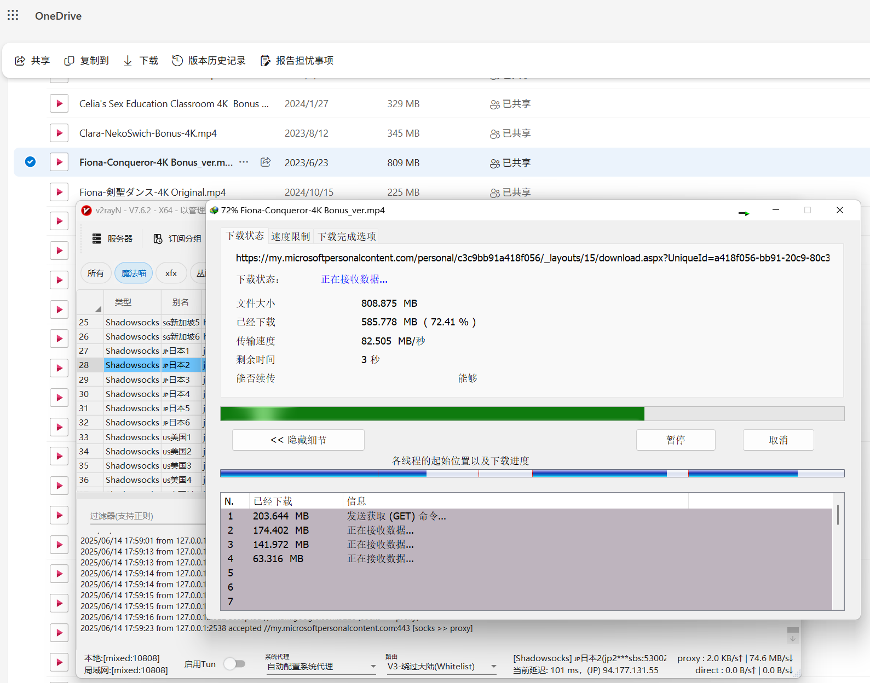
Task: Select server row 28 JP日本2
Action: 141,365
